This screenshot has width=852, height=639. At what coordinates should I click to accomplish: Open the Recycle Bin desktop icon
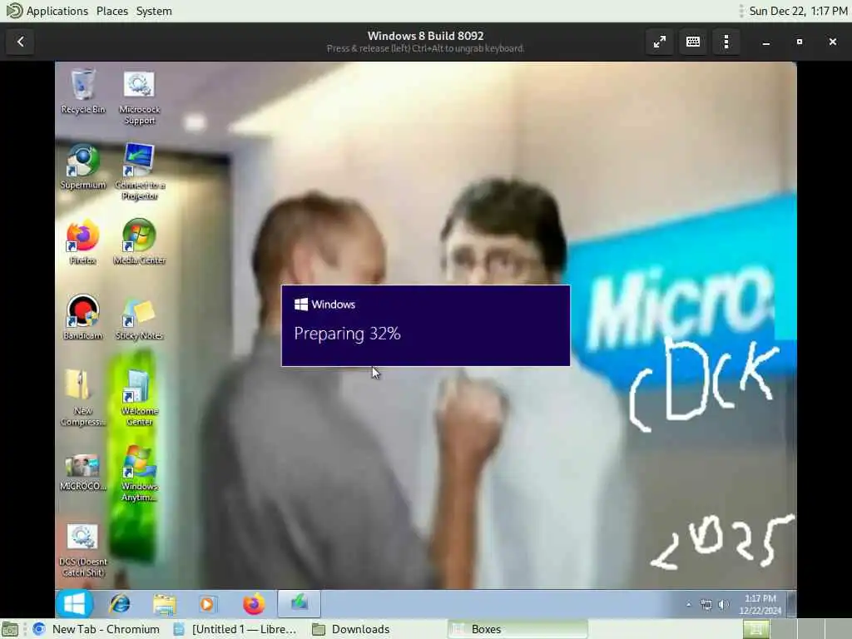click(x=82, y=92)
